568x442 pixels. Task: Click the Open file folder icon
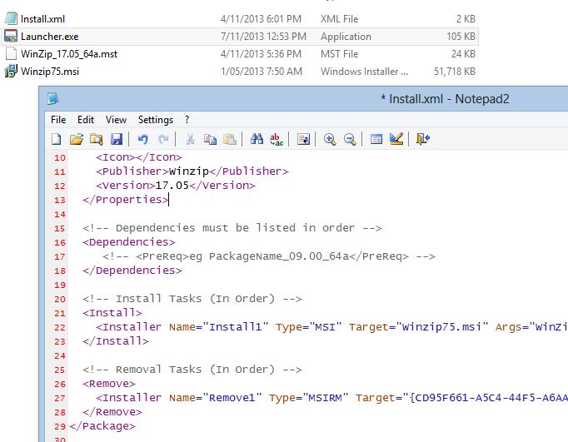[x=77, y=139]
